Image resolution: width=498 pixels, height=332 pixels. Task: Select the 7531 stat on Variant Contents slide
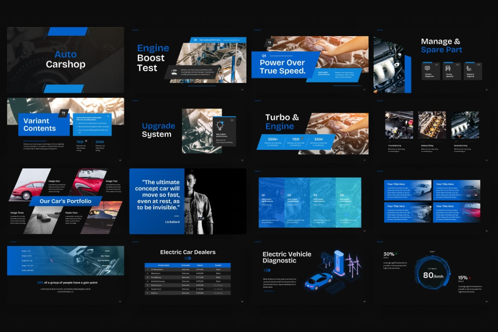click(x=80, y=142)
